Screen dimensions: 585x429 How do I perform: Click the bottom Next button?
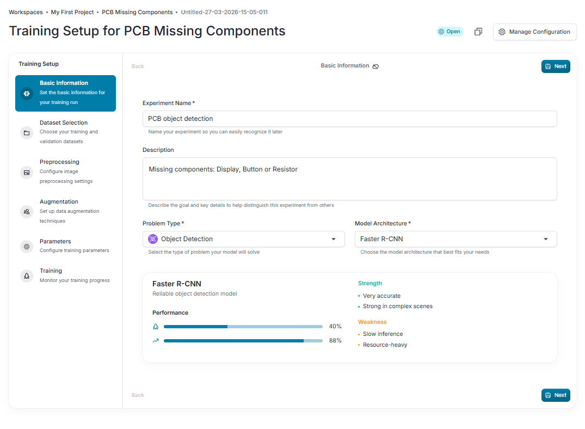(x=556, y=395)
